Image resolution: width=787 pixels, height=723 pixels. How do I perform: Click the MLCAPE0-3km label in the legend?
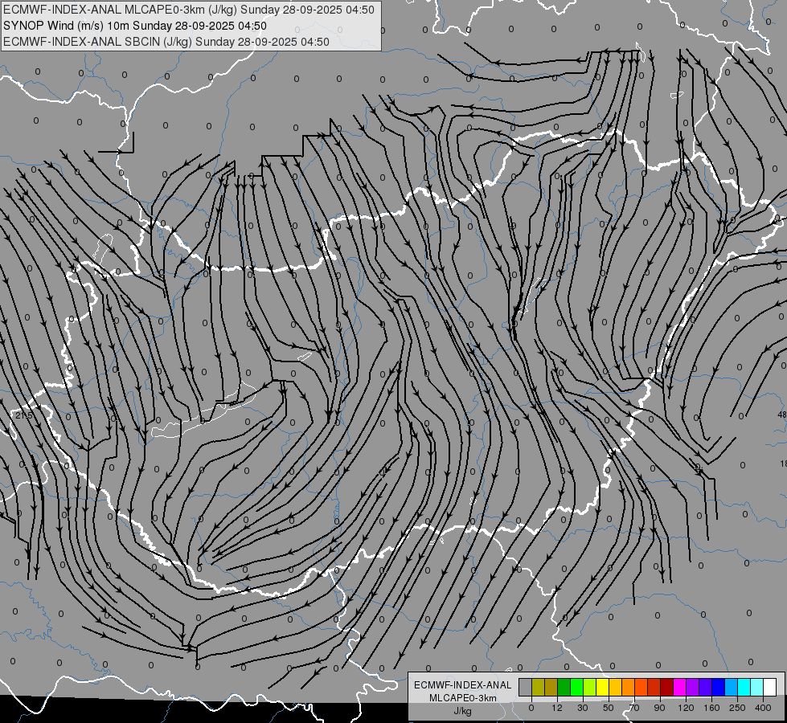(x=463, y=698)
